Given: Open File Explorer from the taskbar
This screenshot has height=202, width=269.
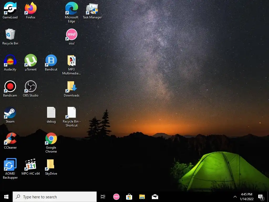Looking at the screenshot, I should [142, 197].
